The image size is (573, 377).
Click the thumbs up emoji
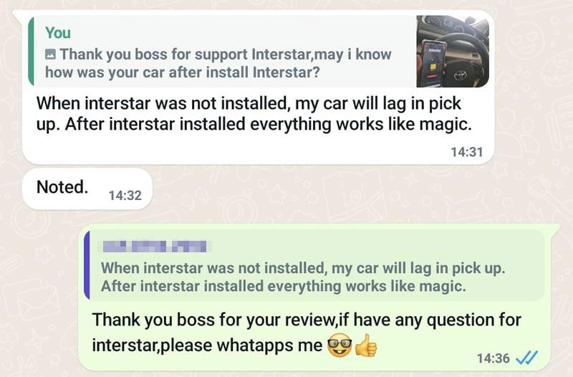click(x=366, y=345)
